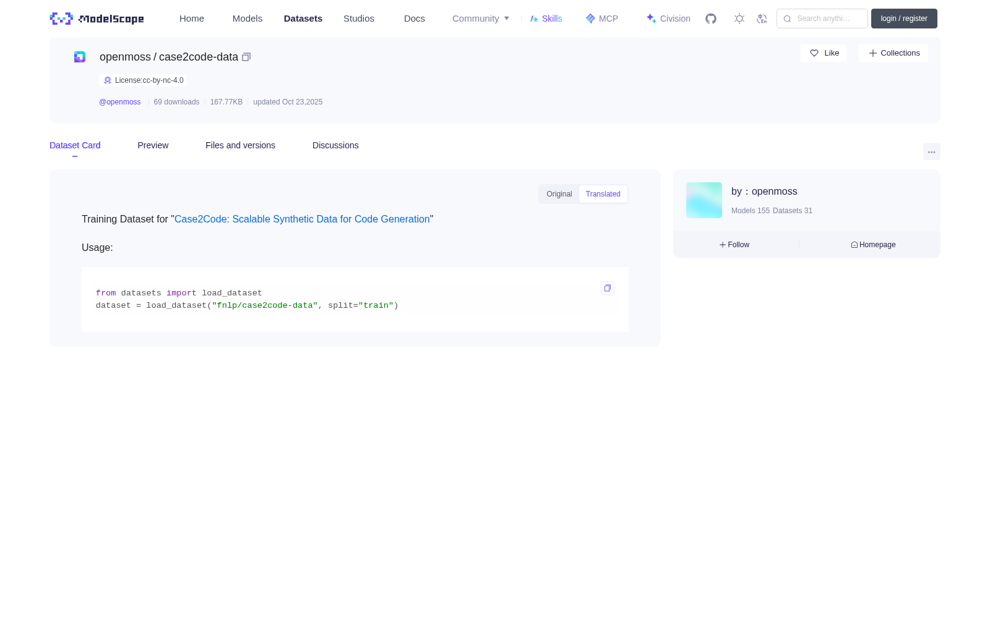Open the three-dots more options menu
The width and height of the screenshot is (990, 618).
tap(932, 151)
